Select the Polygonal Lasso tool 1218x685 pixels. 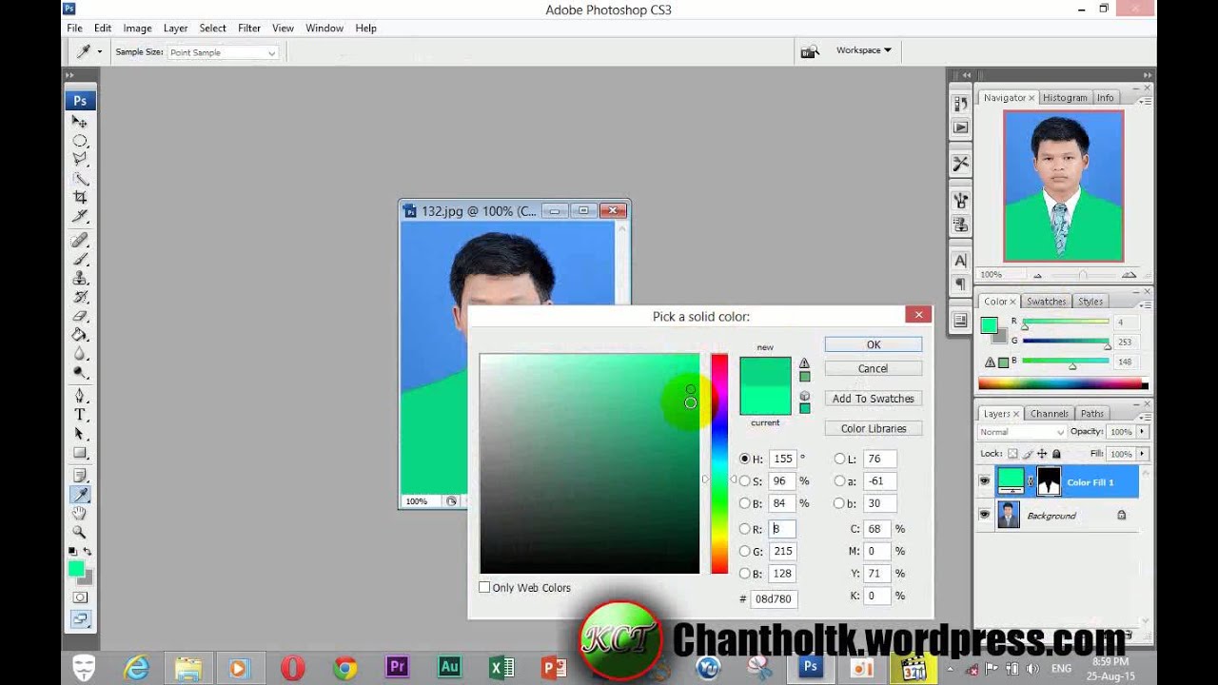tap(80, 160)
